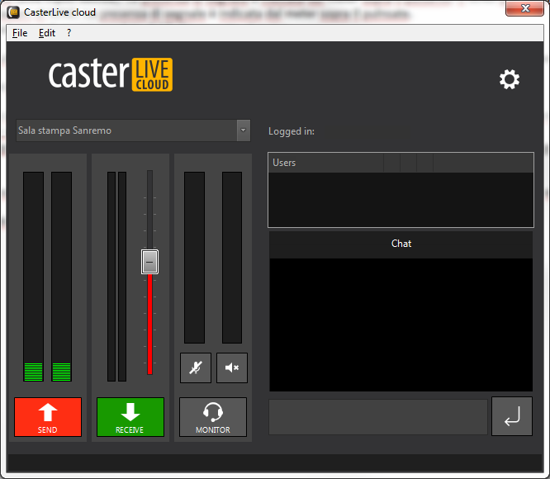
Task: Toggle the microphone mute icon
Action: (196, 368)
